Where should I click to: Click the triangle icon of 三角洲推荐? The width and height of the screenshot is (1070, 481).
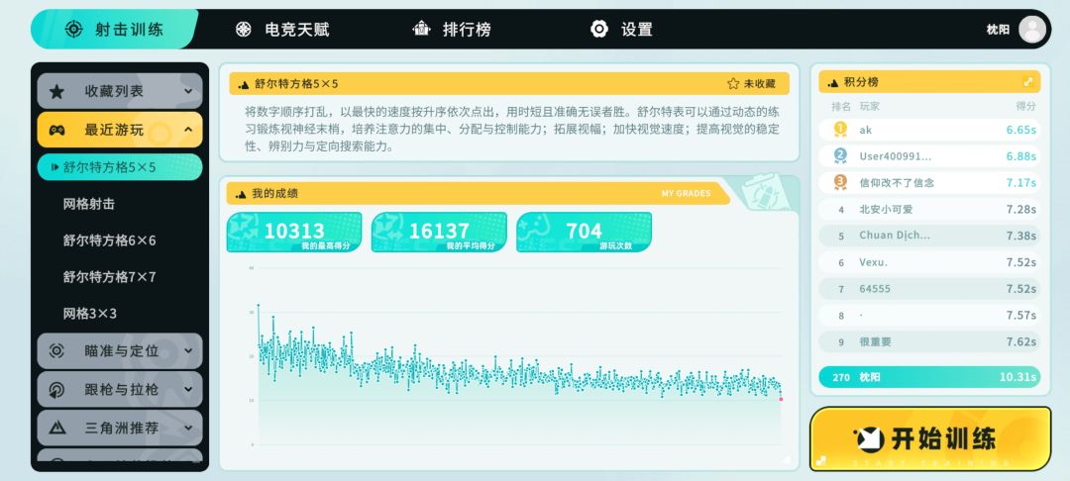coord(56,429)
